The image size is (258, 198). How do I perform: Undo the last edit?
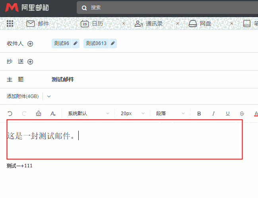coord(10,114)
